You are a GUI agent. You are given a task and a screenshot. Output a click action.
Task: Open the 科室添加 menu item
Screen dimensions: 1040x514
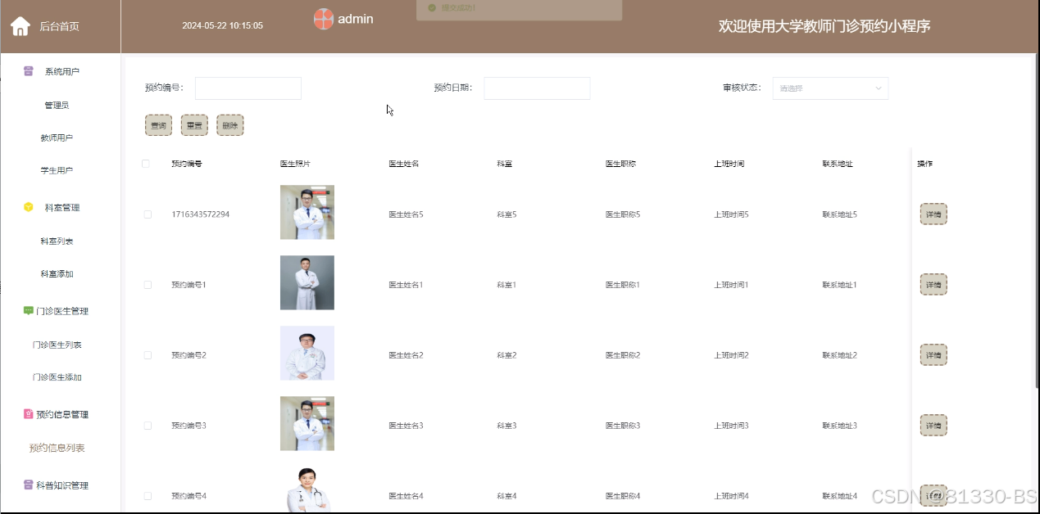[57, 274]
